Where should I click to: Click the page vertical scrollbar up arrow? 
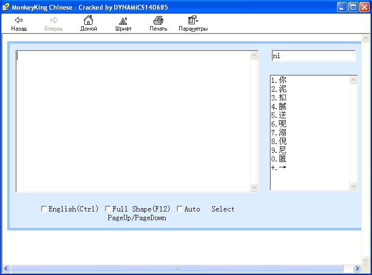[x=365, y=38]
